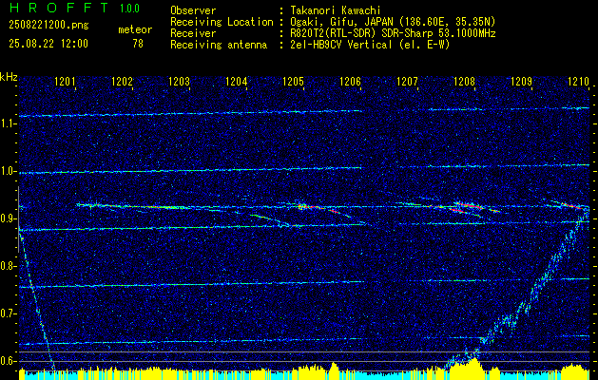
Task: Click the 1210 time marker
Action: 578,81
